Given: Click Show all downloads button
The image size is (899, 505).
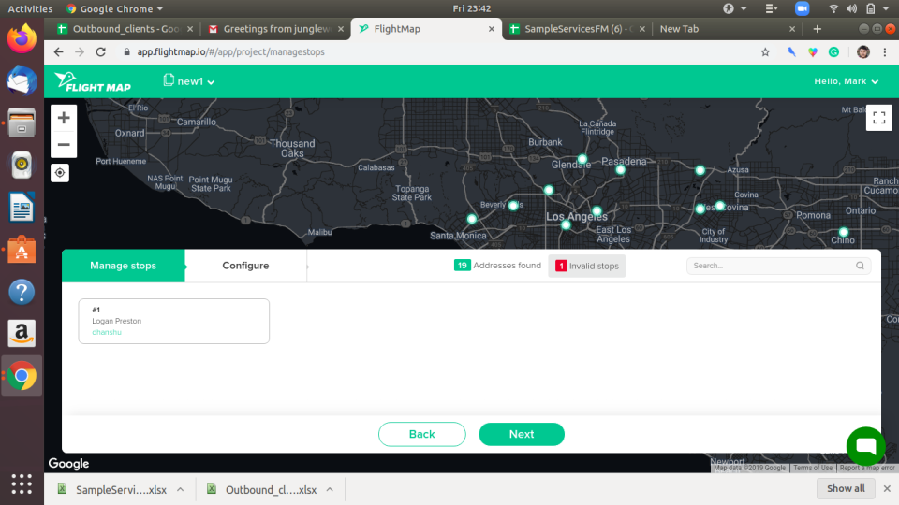Looking at the screenshot, I should tap(846, 488).
